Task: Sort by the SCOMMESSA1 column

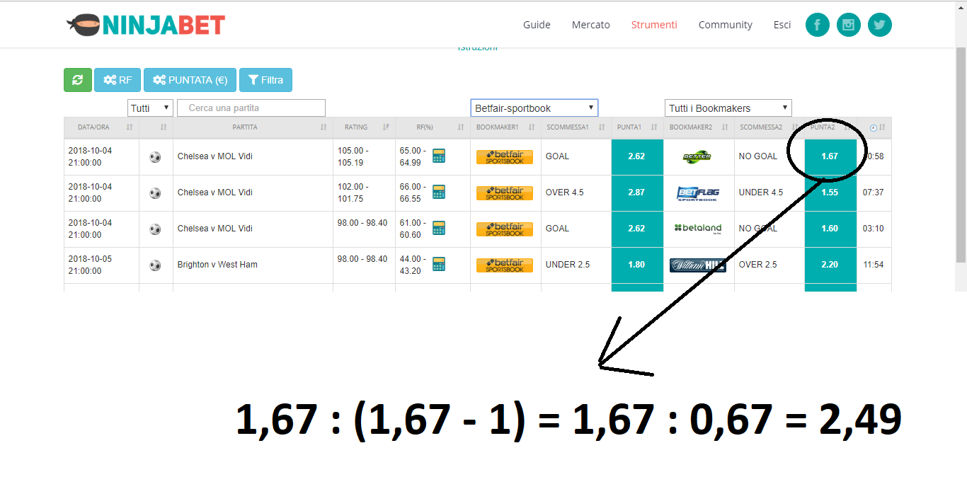Action: 576,127
